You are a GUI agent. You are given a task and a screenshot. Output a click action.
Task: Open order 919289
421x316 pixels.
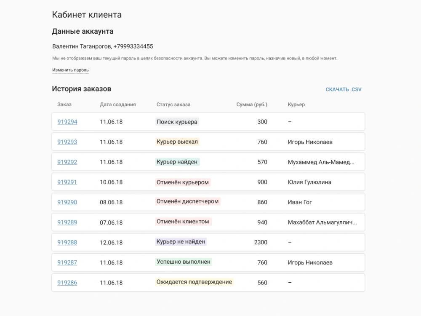click(x=67, y=222)
